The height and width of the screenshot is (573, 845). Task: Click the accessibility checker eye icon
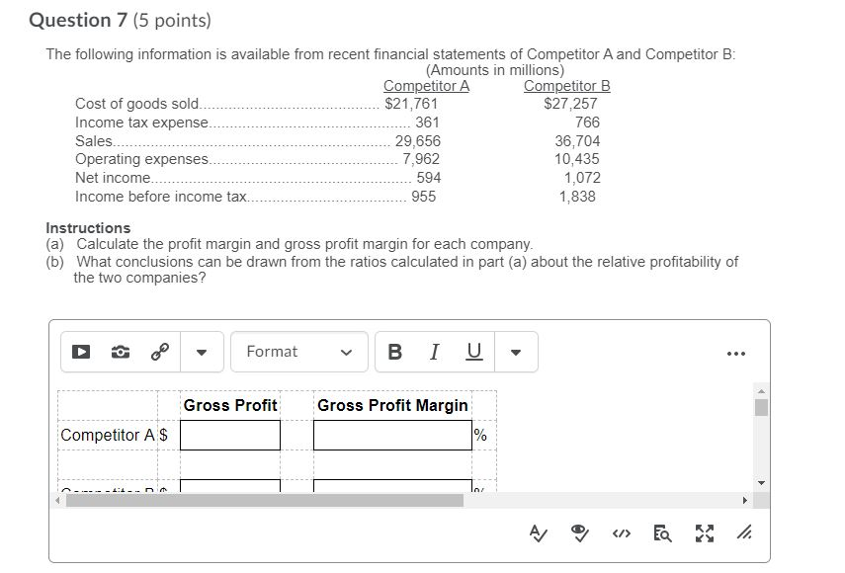[579, 533]
